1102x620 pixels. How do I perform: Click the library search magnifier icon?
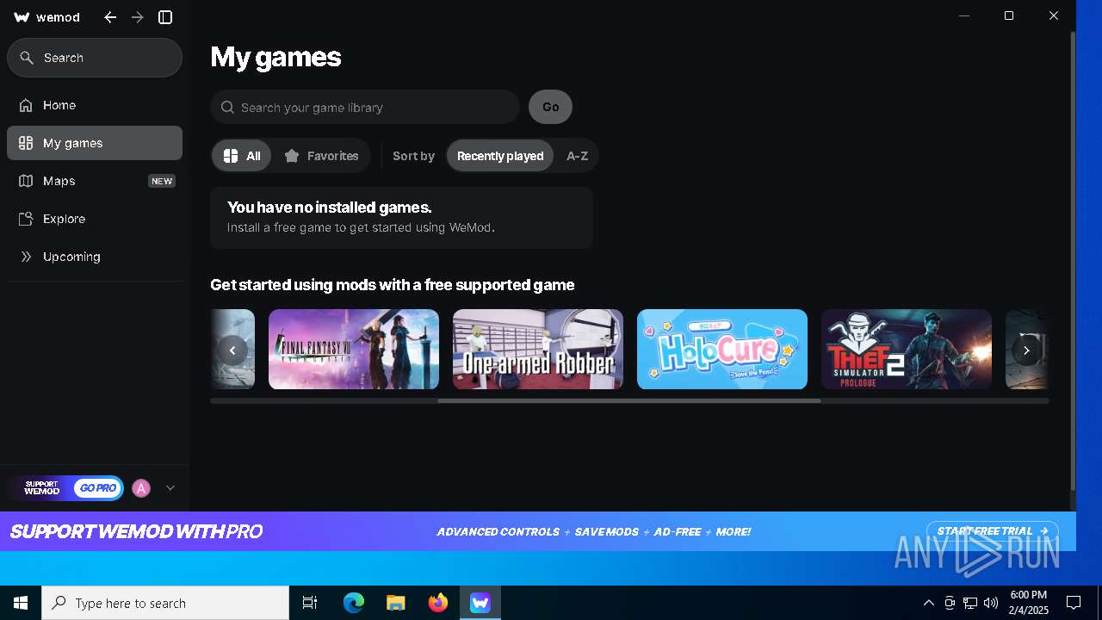(x=227, y=108)
